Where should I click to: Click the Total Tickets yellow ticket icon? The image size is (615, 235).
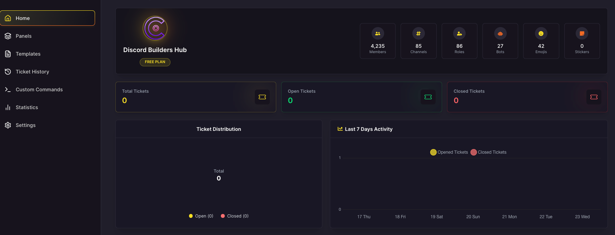pos(262,97)
